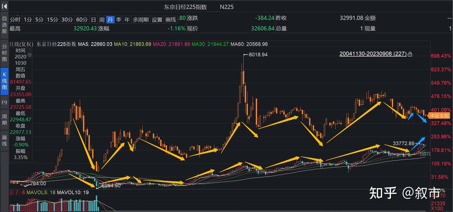Click the F9 sidebar item
The height and width of the screenshot is (212, 453).
pyautogui.click(x=4, y=102)
